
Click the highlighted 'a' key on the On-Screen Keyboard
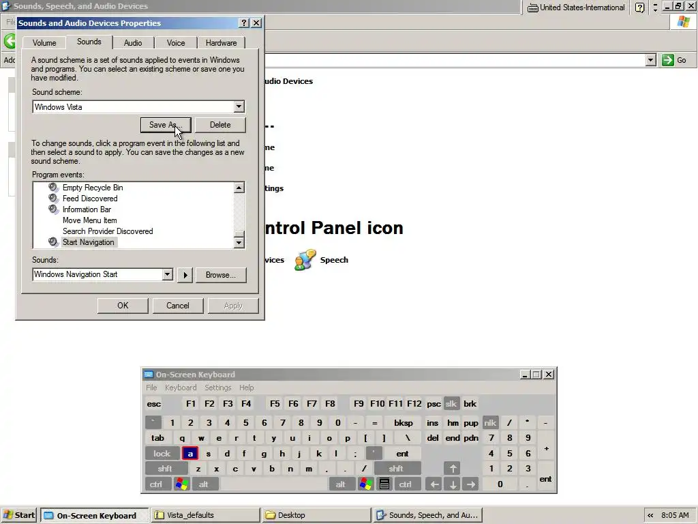[x=190, y=454]
